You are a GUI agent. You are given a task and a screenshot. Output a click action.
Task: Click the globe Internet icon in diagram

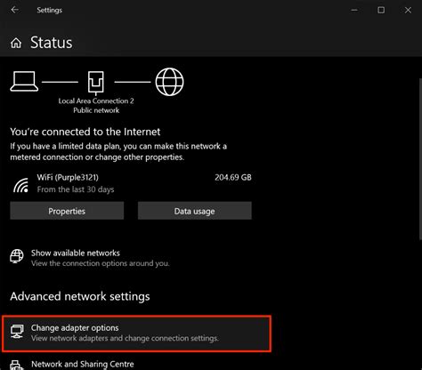(169, 82)
